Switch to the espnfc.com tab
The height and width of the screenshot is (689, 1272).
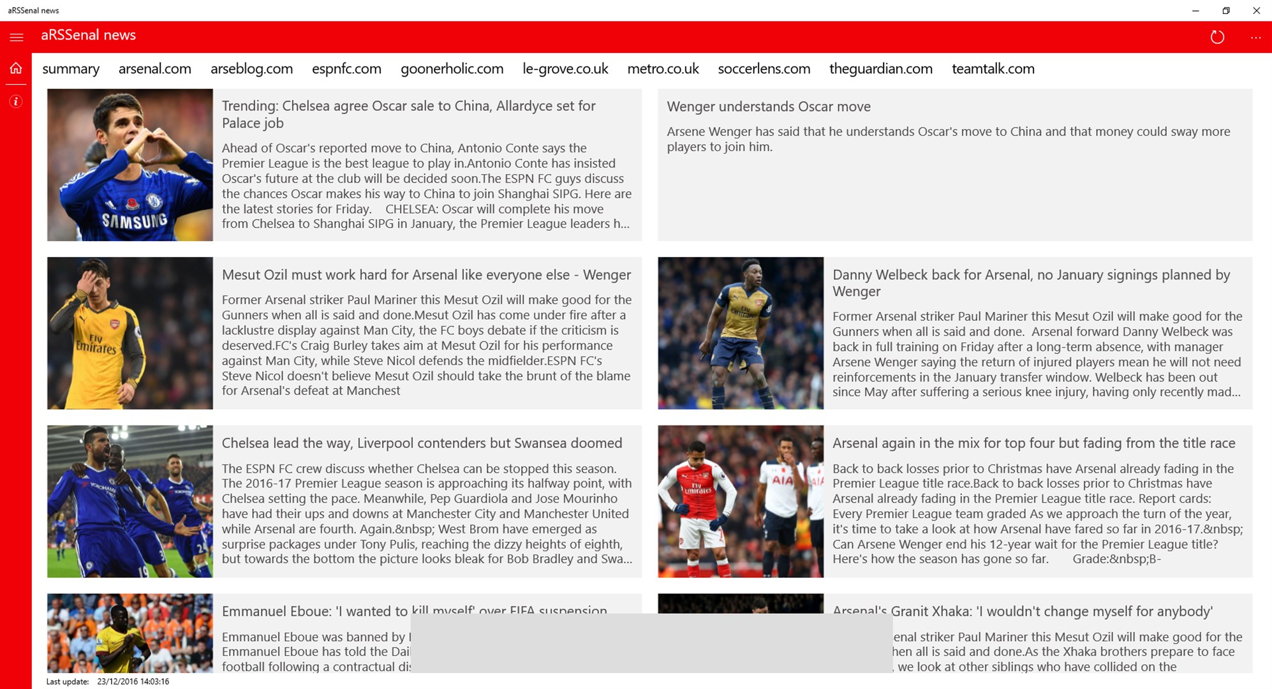[x=347, y=69]
